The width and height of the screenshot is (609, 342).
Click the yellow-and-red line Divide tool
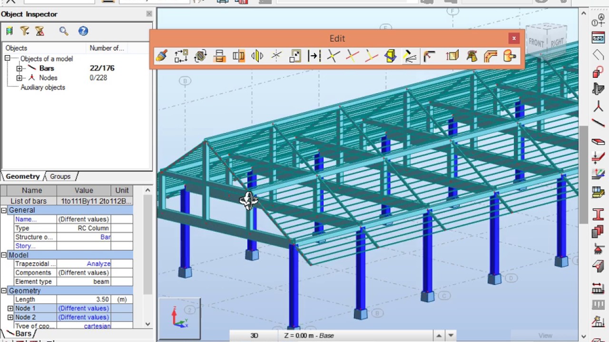[371, 56]
